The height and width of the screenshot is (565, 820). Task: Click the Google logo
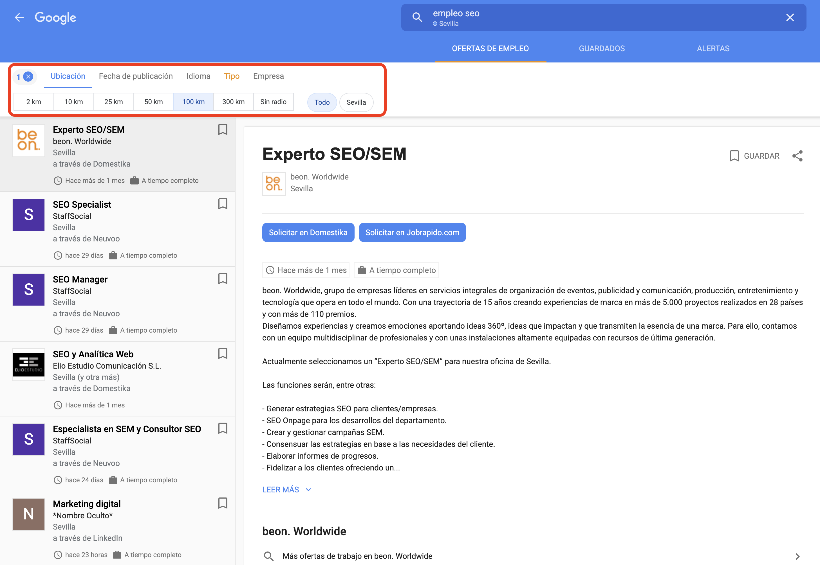pyautogui.click(x=55, y=17)
